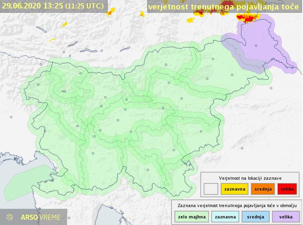Click the 'Verjetnost na lokaciji zaznave' legend heading
Screen dimensions: 303x225
pyautogui.click(x=250, y=178)
